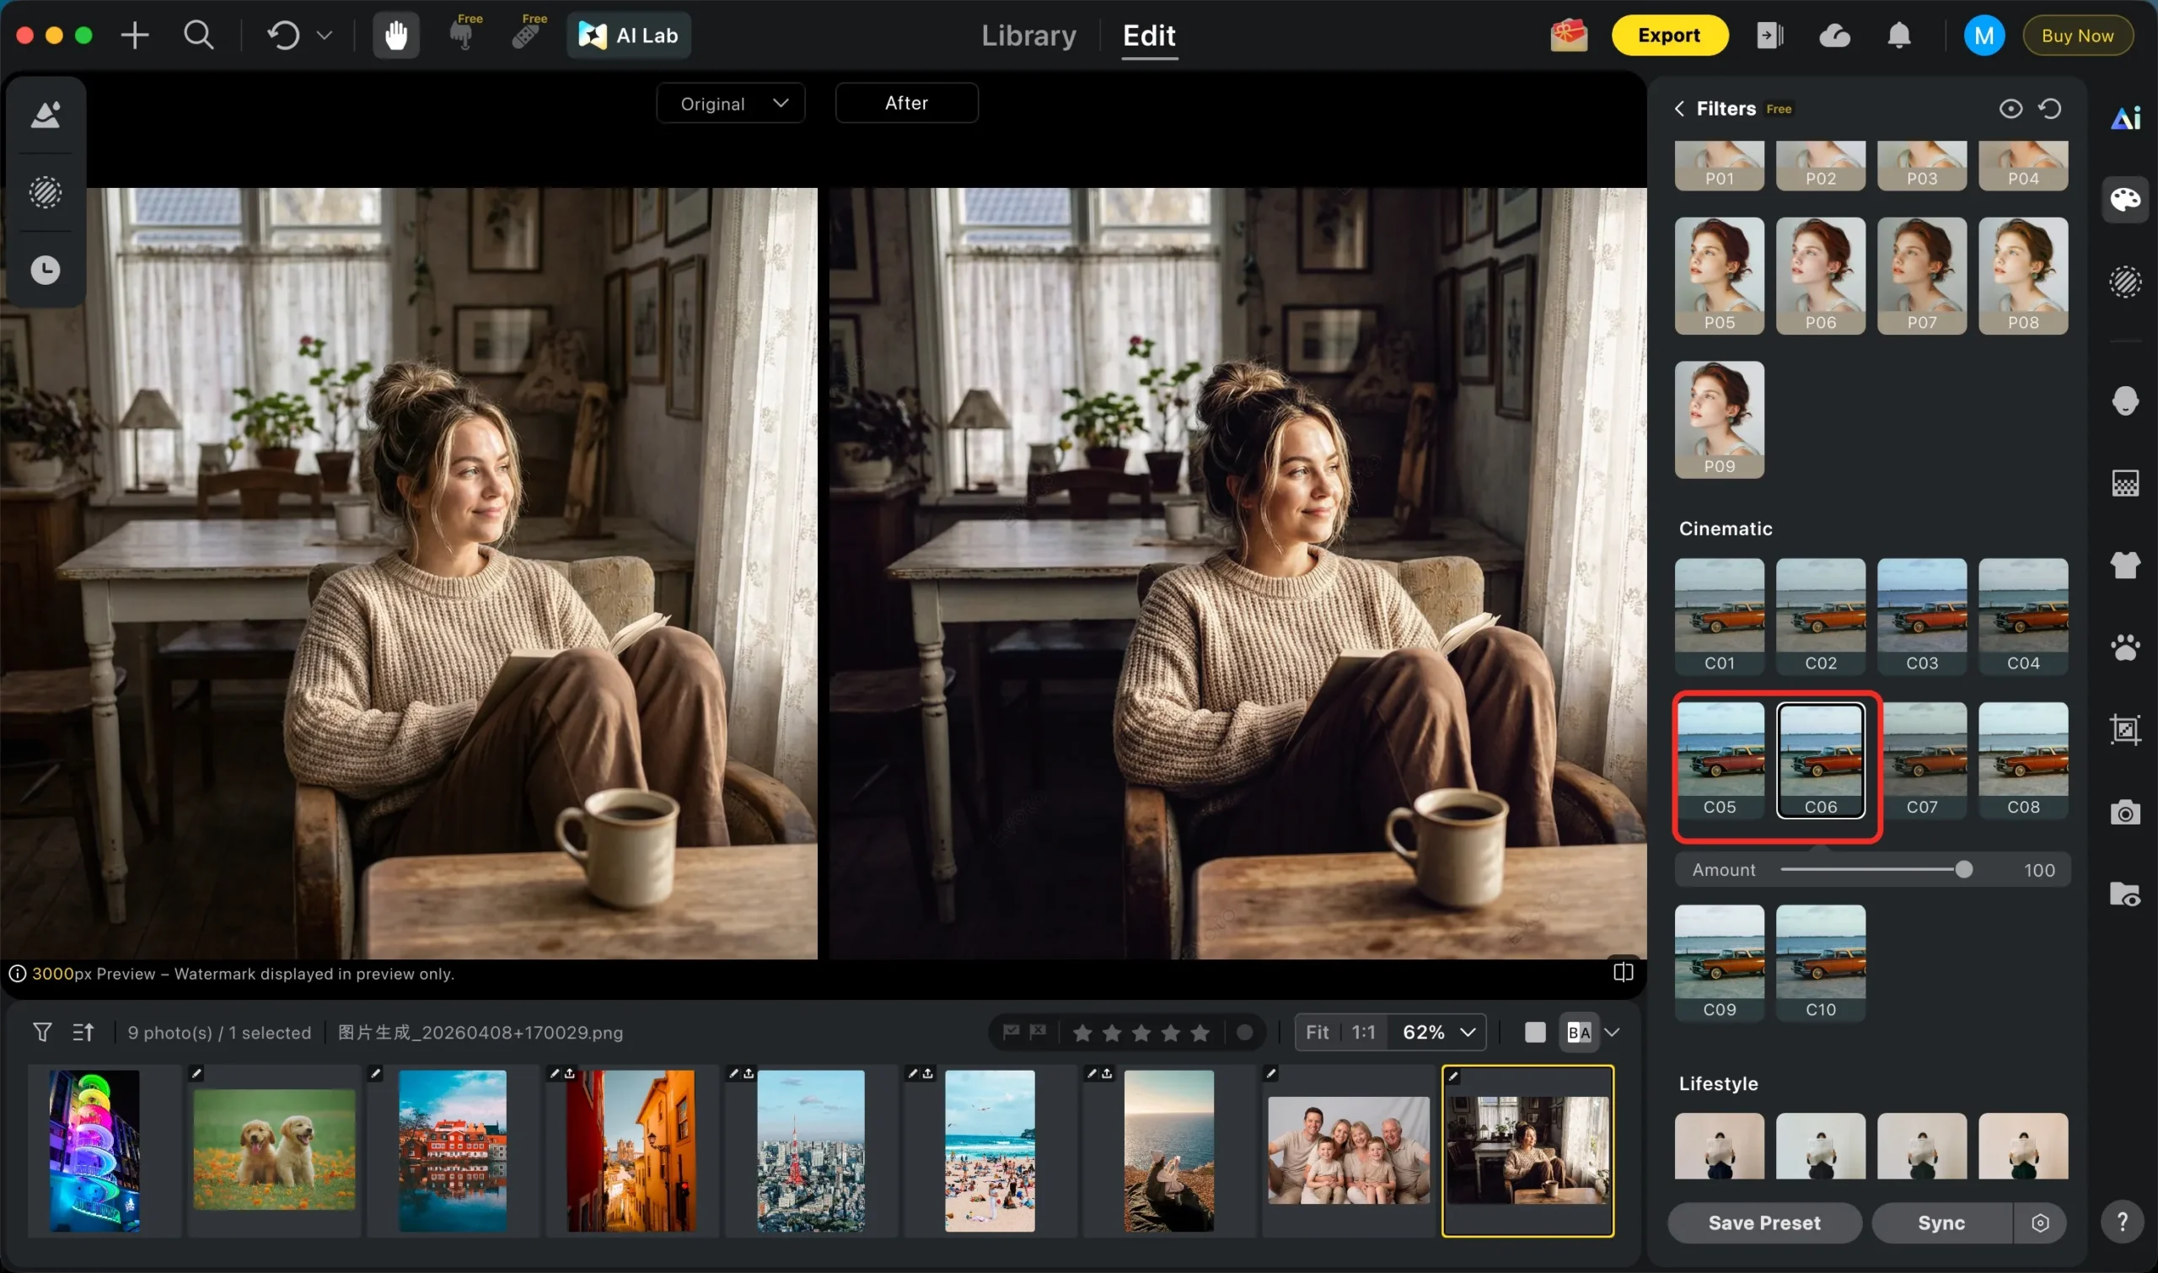Select the Hand pan tool
Viewport: 2158px width, 1273px height.
(x=395, y=35)
